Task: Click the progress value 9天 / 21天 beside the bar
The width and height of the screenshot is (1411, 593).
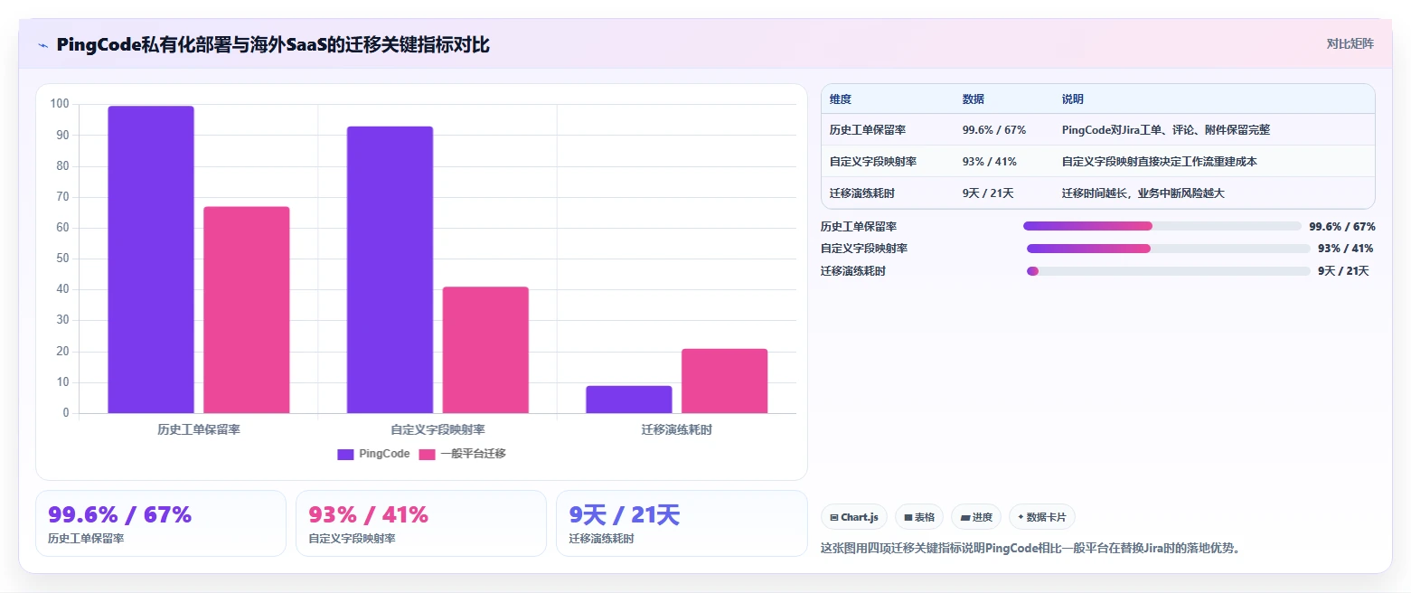Action: pyautogui.click(x=1343, y=271)
